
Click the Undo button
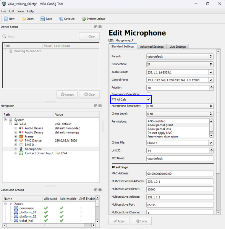(x=141, y=221)
